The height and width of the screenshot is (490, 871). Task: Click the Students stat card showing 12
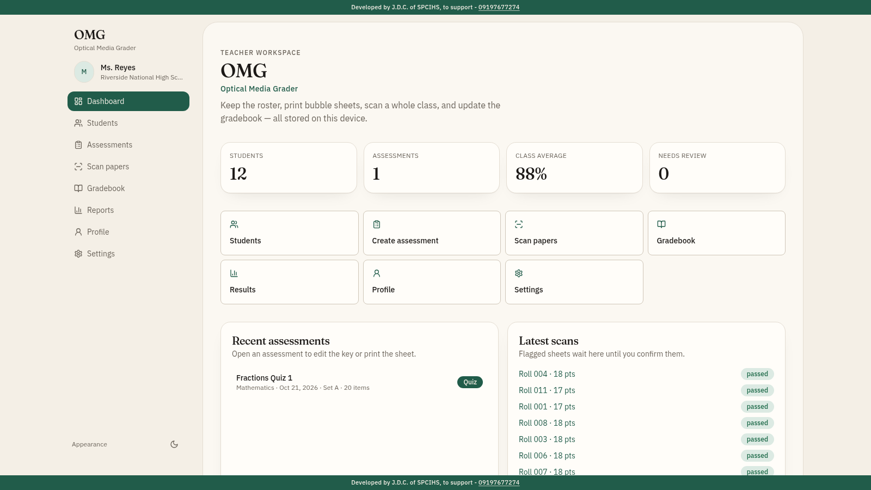[289, 168]
